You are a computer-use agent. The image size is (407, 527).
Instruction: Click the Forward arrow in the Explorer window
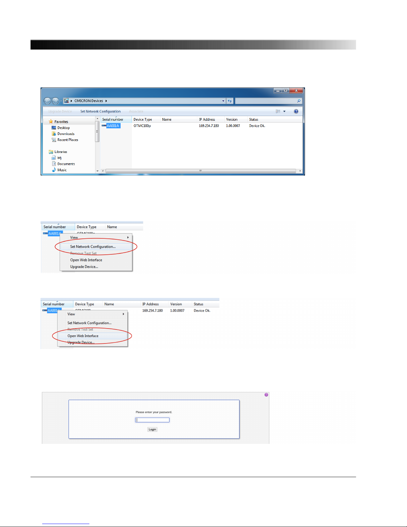pyautogui.click(x=55, y=101)
